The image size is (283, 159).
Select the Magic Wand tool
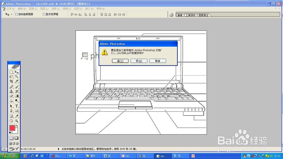(17, 77)
